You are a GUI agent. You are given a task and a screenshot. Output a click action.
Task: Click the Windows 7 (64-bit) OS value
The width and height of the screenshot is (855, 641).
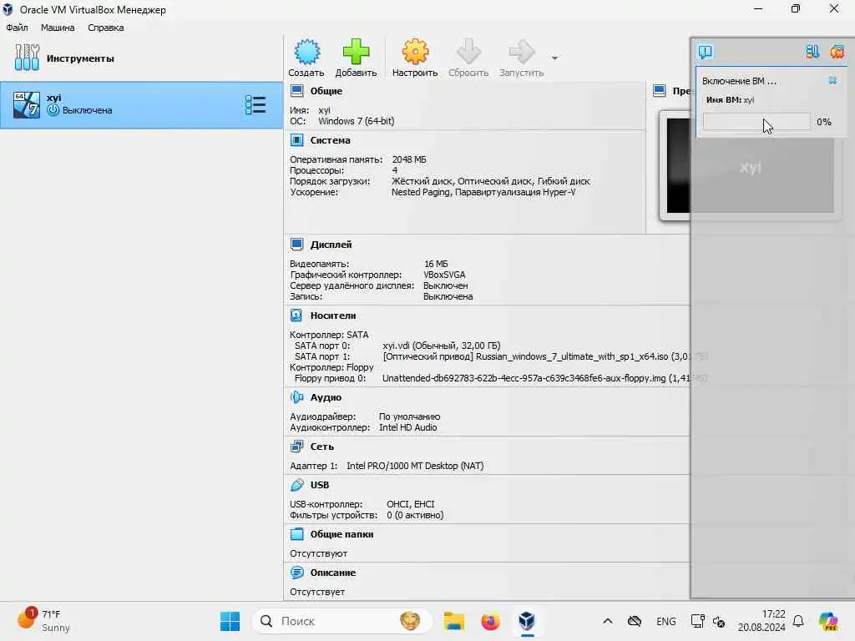[356, 121]
